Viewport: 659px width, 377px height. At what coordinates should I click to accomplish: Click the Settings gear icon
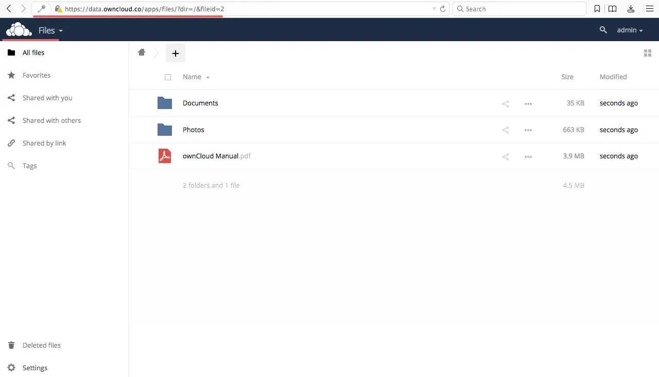coord(11,368)
